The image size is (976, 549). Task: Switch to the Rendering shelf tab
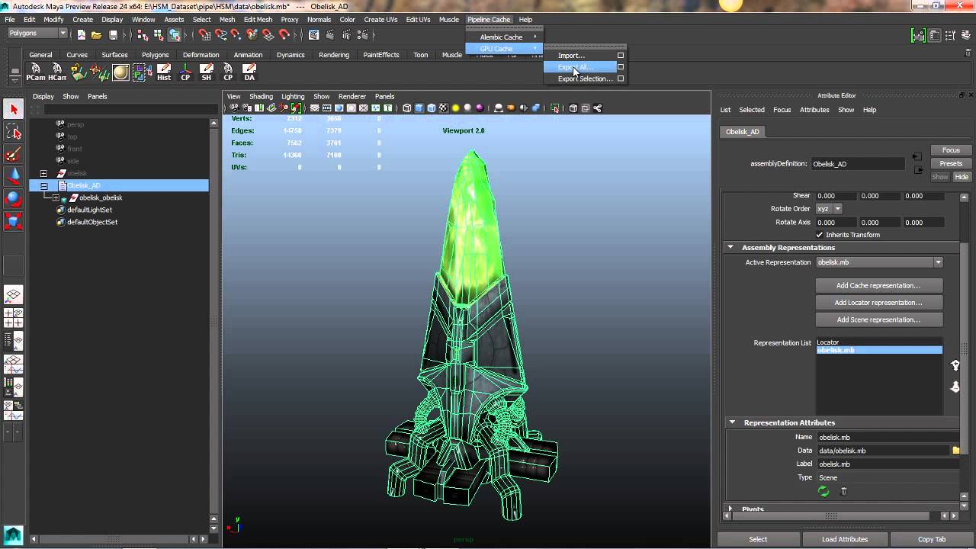tap(334, 55)
